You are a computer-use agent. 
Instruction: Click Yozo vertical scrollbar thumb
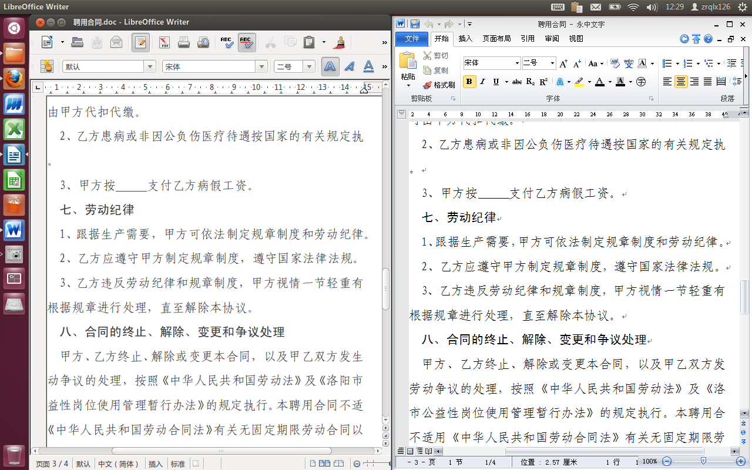point(745,297)
